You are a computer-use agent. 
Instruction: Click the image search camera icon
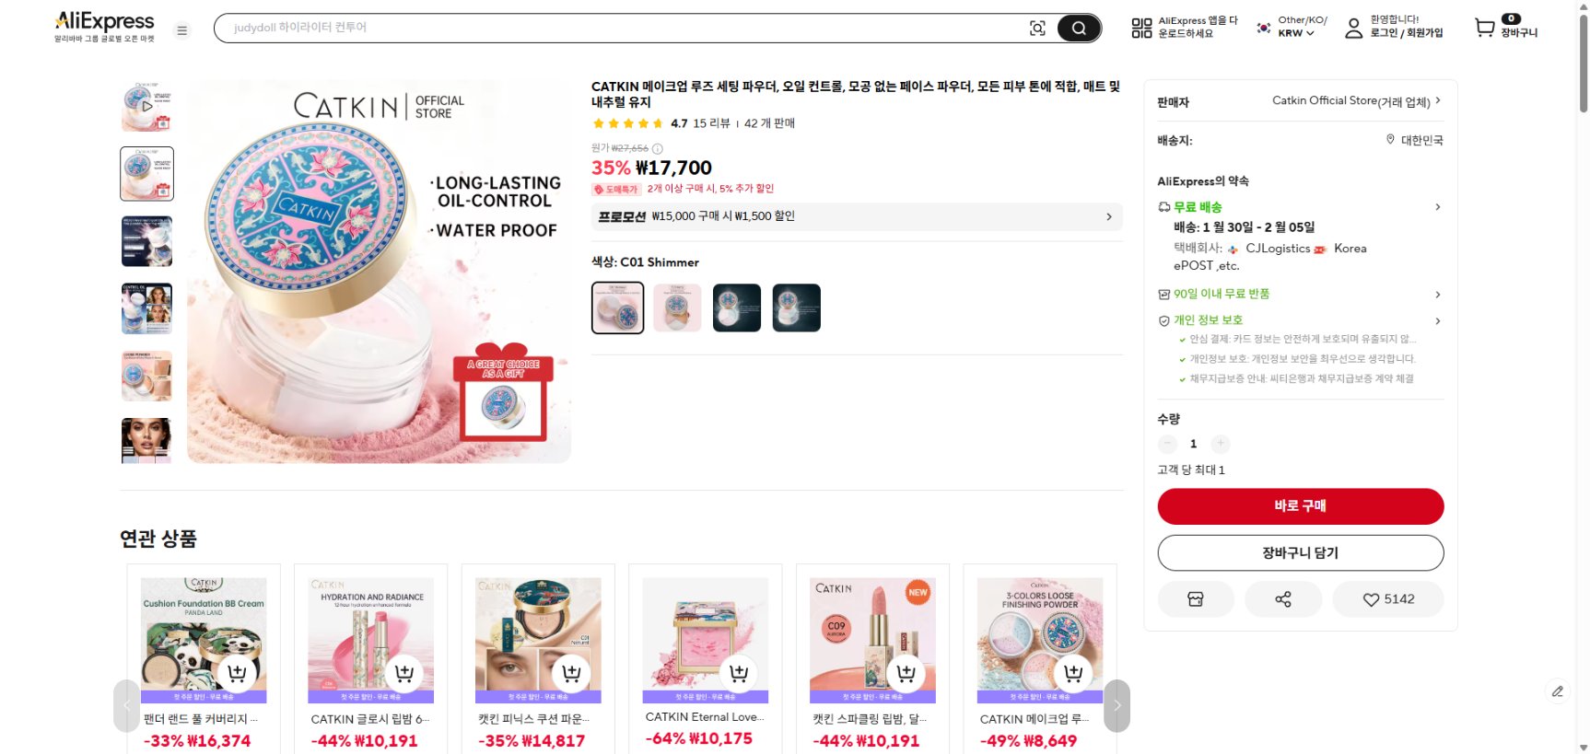pos(1037,29)
